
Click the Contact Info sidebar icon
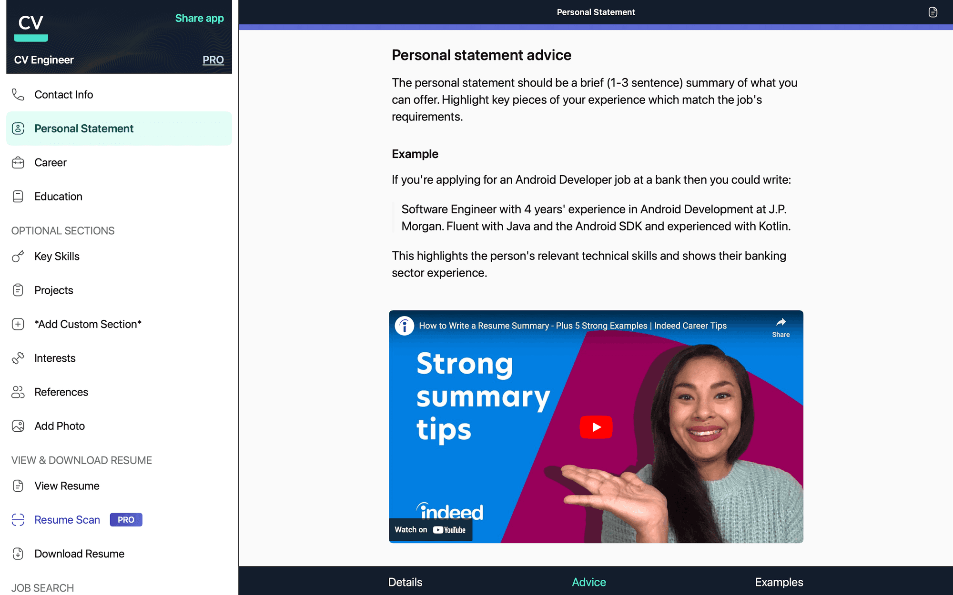(19, 94)
